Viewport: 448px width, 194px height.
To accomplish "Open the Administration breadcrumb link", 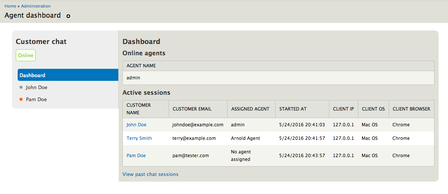I will pyautogui.click(x=36, y=6).
